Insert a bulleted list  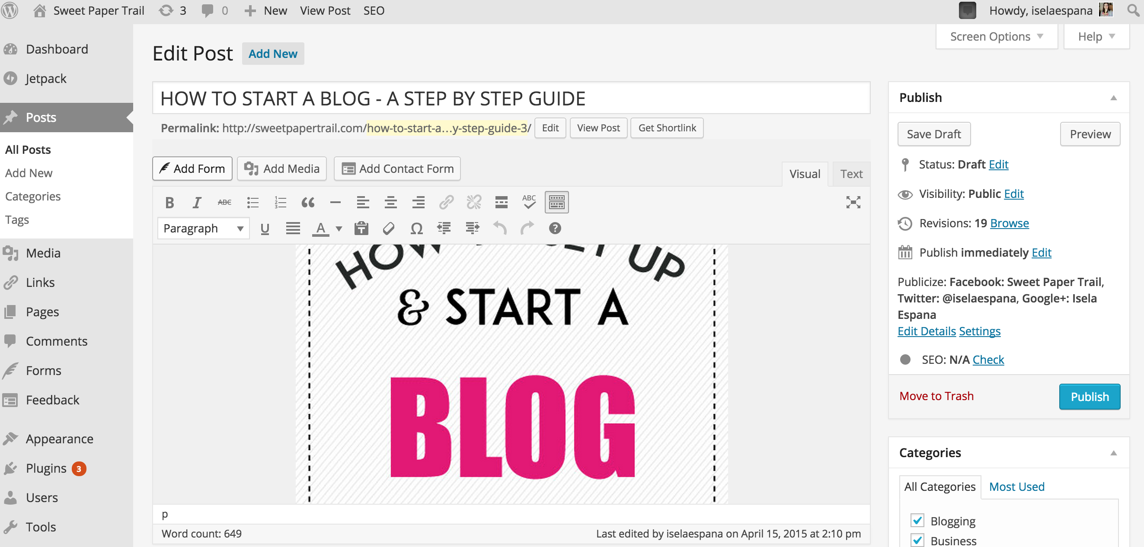(252, 203)
